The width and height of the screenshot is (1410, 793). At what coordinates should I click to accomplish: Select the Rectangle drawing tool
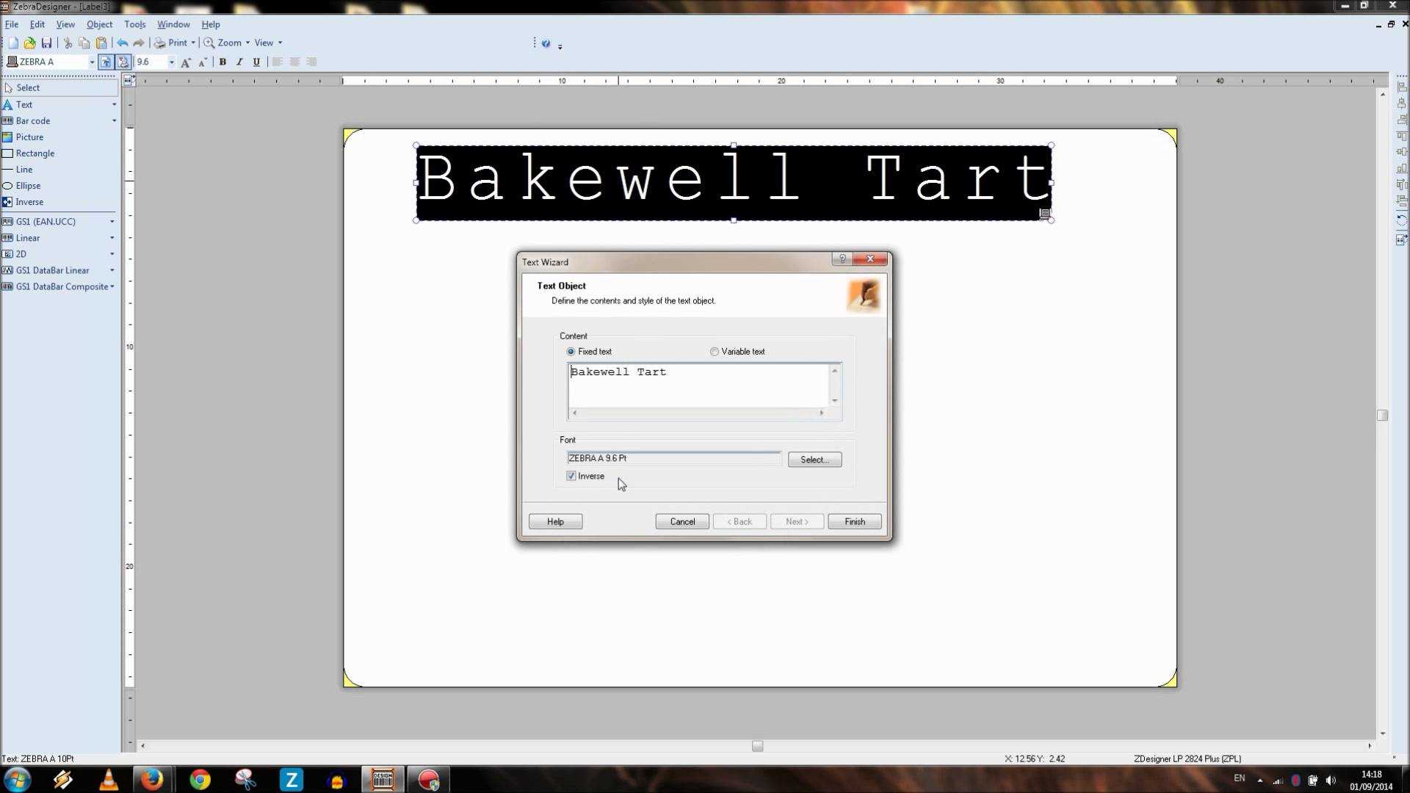(x=35, y=153)
